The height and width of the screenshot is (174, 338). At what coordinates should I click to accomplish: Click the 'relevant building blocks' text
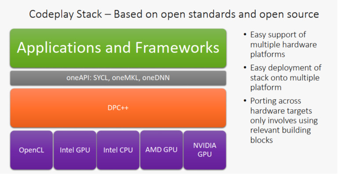(x=280, y=135)
